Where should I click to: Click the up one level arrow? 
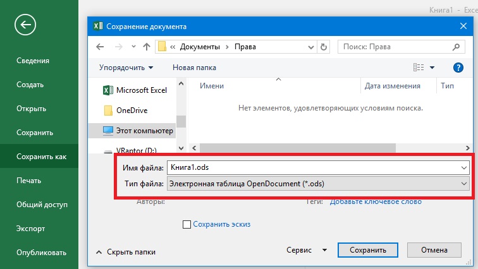(x=147, y=47)
